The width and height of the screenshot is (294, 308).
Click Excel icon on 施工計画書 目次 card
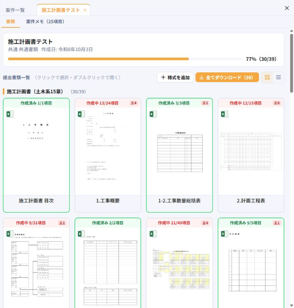point(10,114)
